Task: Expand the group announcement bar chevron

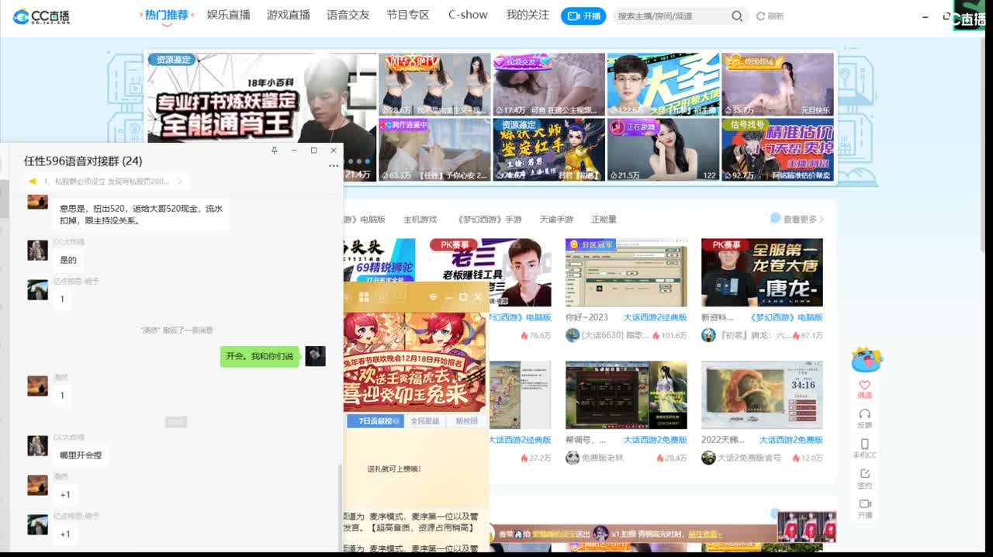Action: pyautogui.click(x=179, y=182)
